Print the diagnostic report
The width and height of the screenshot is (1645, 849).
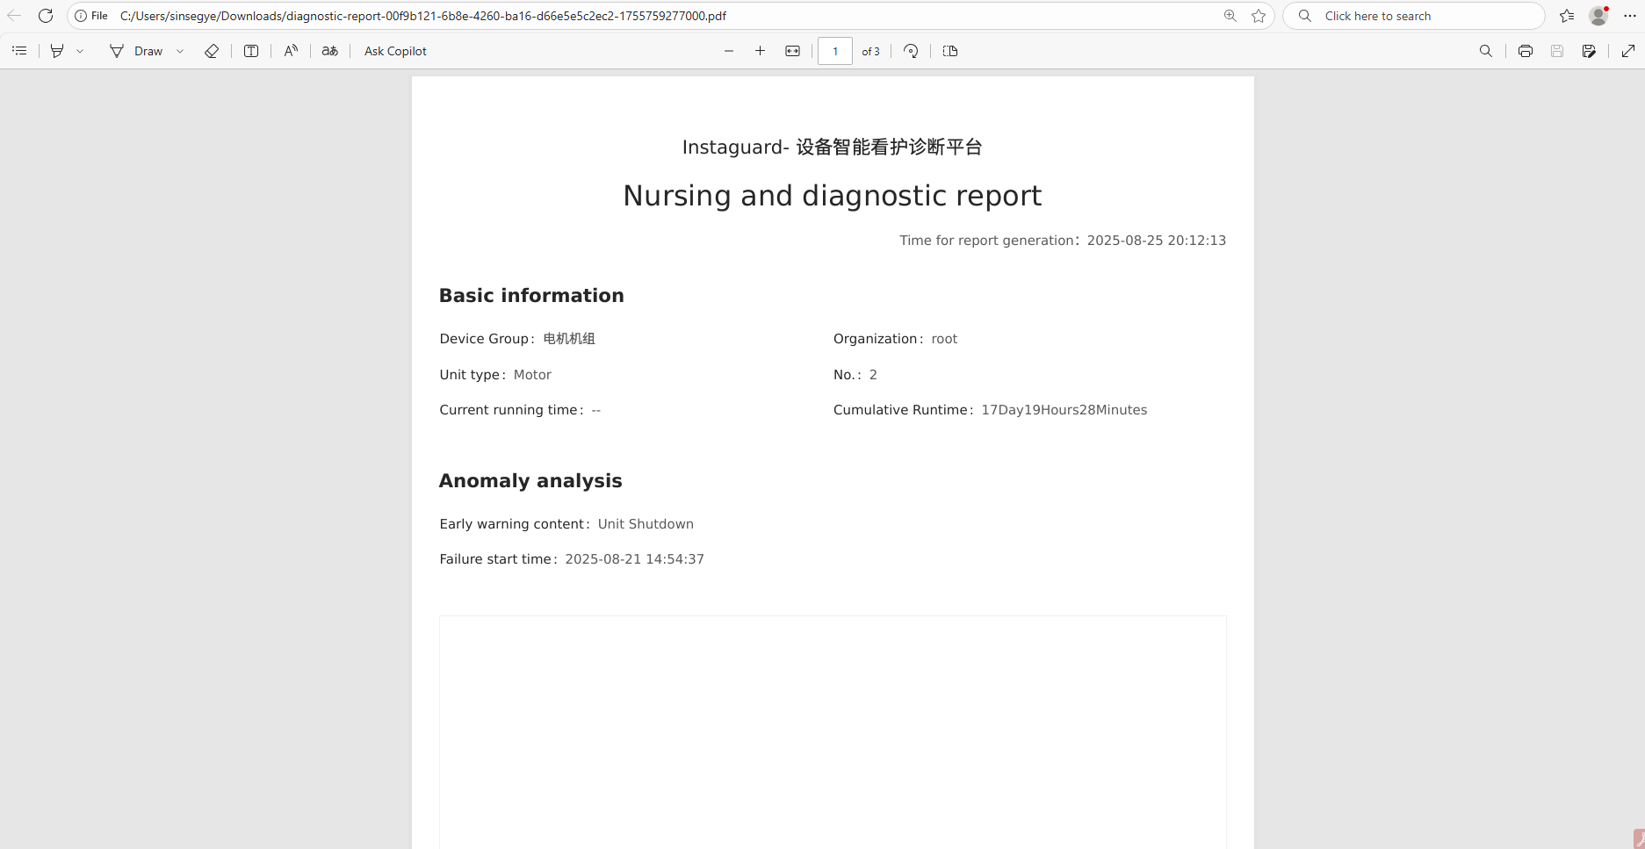click(x=1526, y=51)
